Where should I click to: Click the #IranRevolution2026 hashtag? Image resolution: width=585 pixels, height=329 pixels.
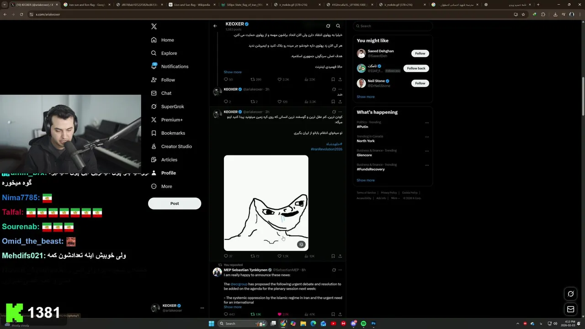tap(326, 149)
